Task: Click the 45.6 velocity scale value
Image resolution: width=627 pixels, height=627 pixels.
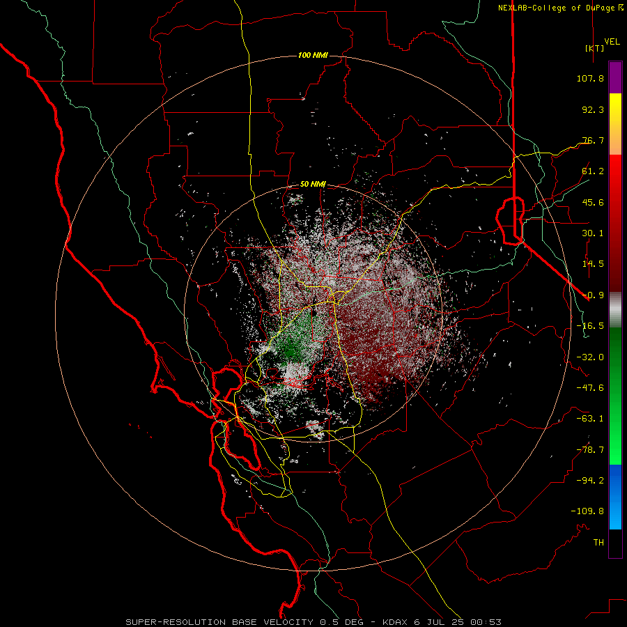Action: tap(593, 202)
